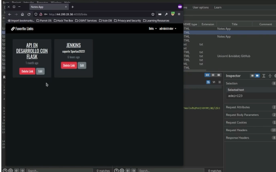Image resolution: width=276 pixels, height=172 pixels.
Task: Open the JENKINS link title
Action: [73, 45]
